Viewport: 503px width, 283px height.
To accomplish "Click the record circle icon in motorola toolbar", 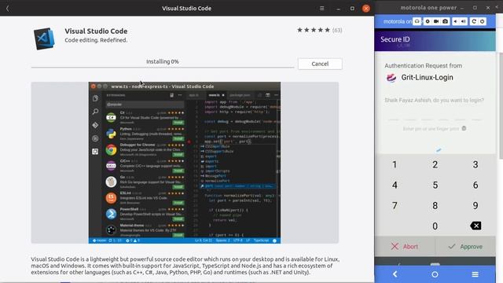I will click(428, 21).
